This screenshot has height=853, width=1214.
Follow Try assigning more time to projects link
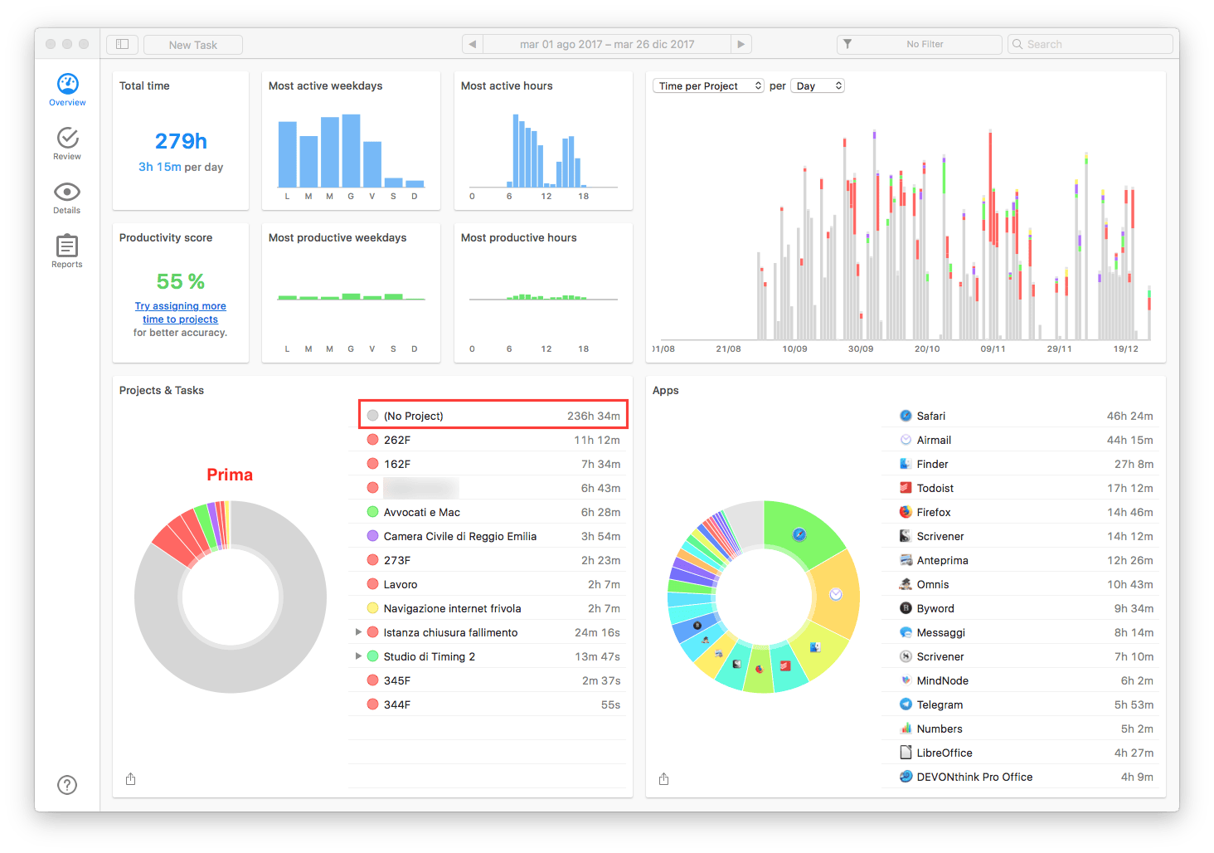click(x=181, y=313)
